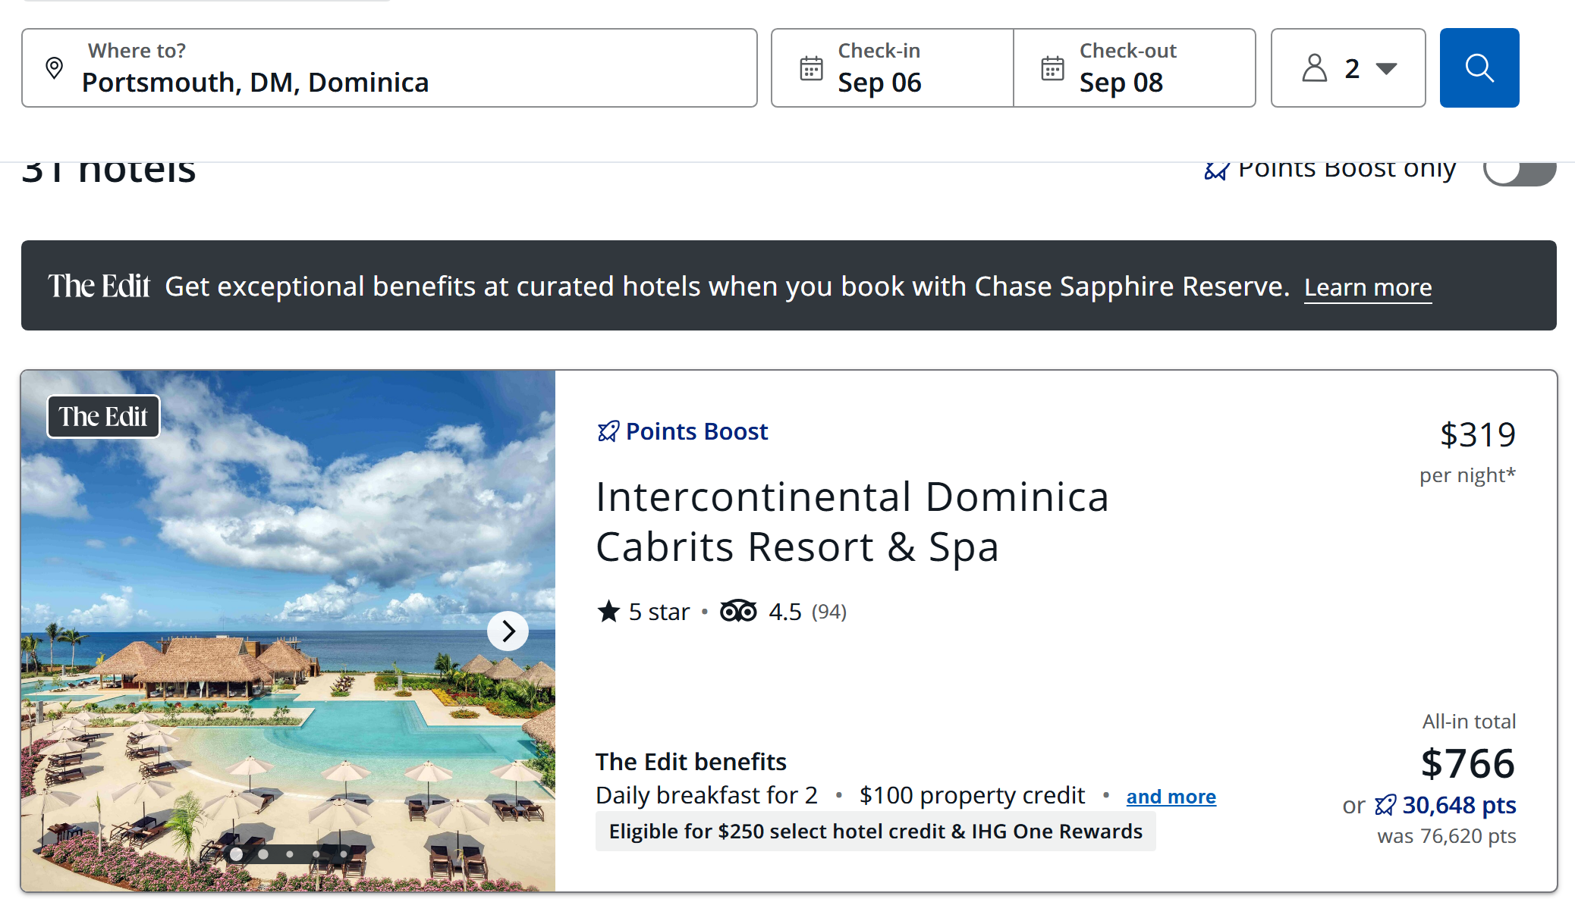The width and height of the screenshot is (1575, 899).
Task: Click the Check-out calendar icon
Action: (1052, 68)
